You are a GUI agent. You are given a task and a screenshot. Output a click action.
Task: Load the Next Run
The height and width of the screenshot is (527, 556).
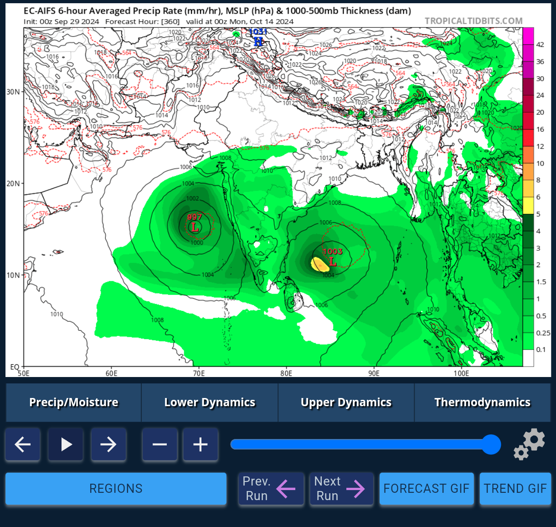[341, 489]
